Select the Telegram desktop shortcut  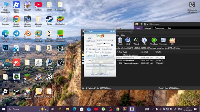[x=16, y=35]
